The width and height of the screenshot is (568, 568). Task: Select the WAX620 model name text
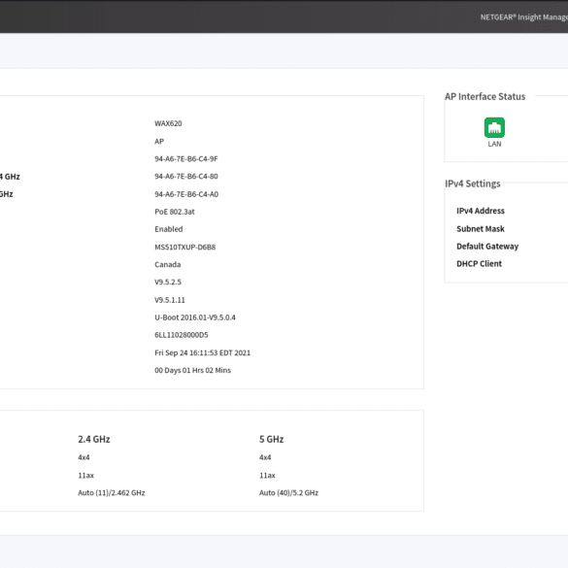(168, 123)
